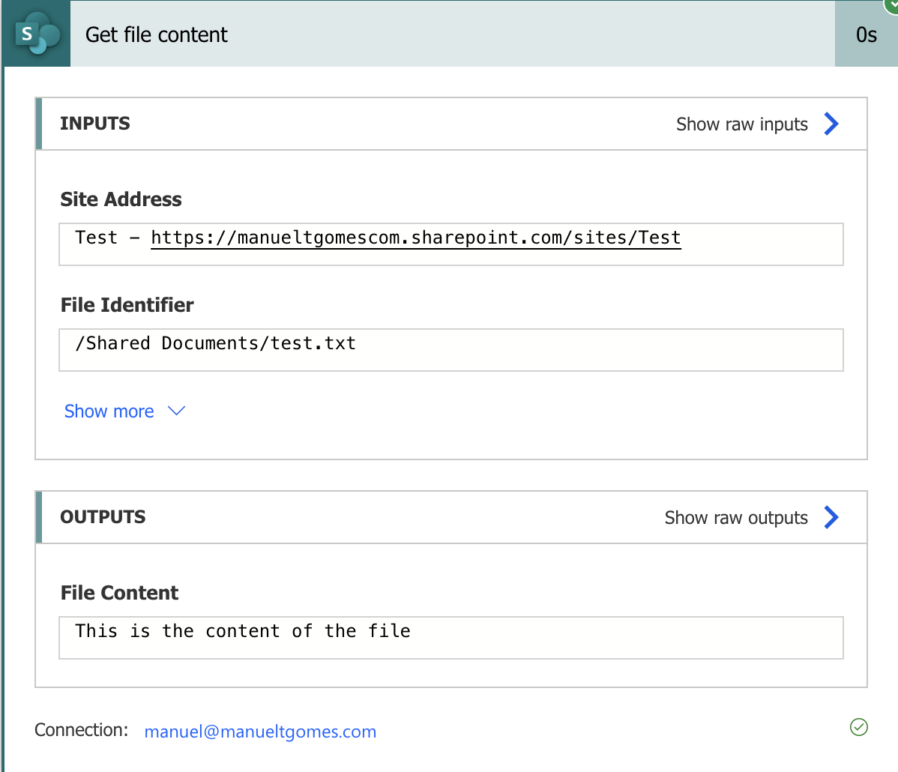Click the 0s duration badge

click(866, 35)
